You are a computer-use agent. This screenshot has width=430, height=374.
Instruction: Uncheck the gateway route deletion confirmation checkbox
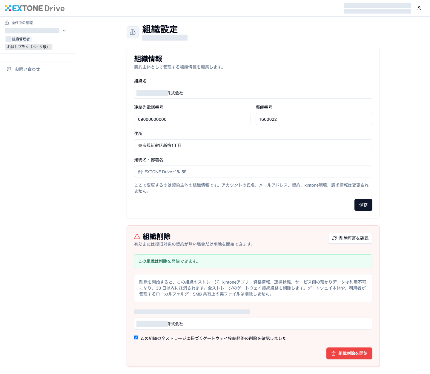tap(136, 338)
